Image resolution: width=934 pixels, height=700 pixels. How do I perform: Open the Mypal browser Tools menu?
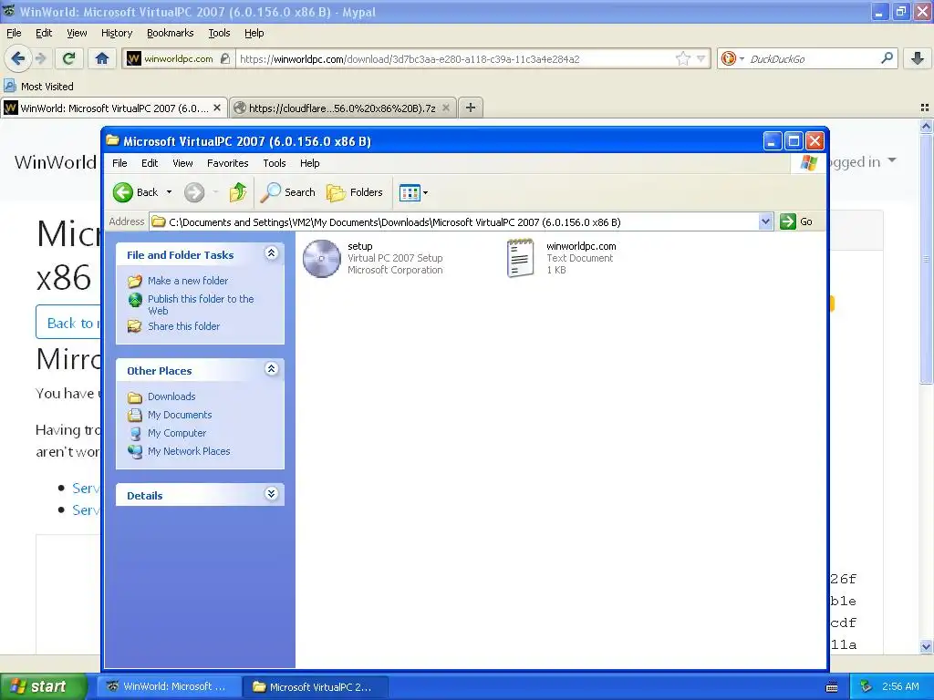click(x=219, y=34)
